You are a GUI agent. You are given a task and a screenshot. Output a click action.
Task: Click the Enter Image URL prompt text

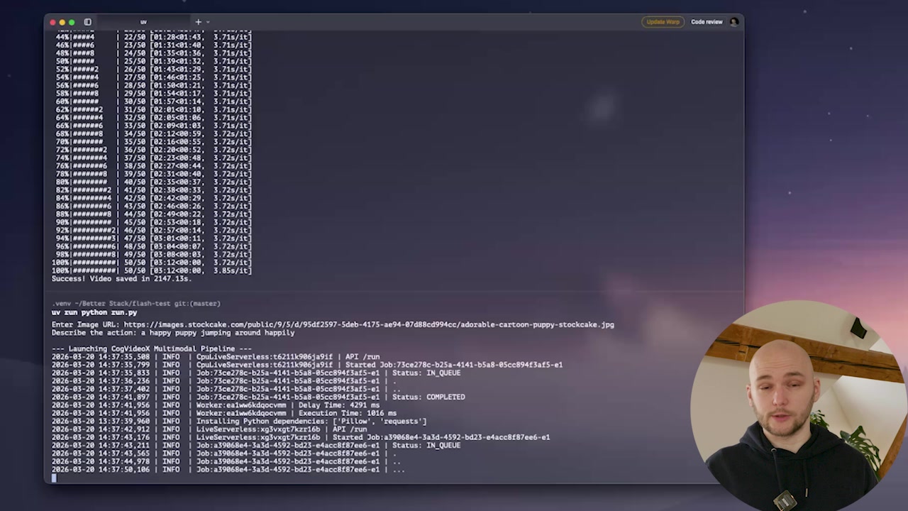click(85, 324)
